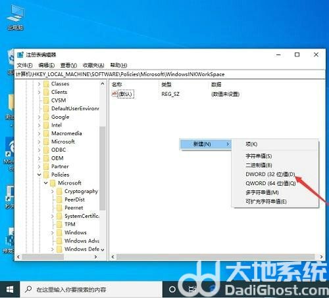Click the SystemCertificates folder icon
The width and height of the screenshot is (329, 298).
pos(59,216)
